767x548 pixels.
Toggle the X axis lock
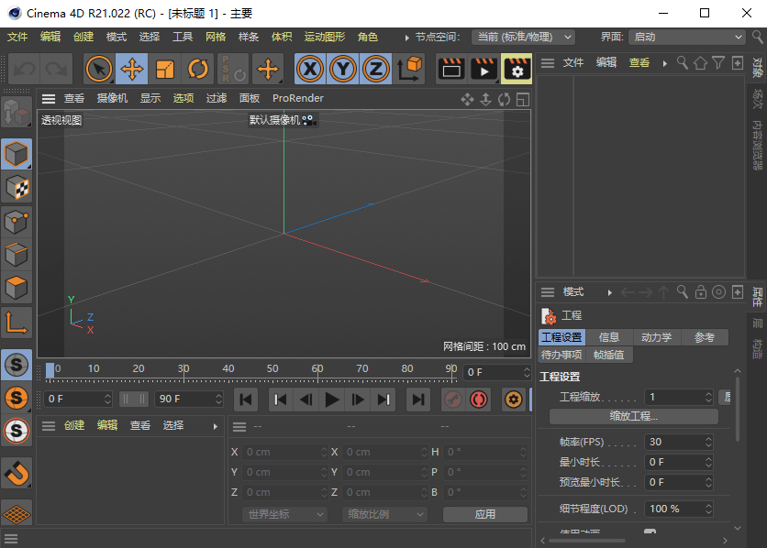click(x=310, y=68)
